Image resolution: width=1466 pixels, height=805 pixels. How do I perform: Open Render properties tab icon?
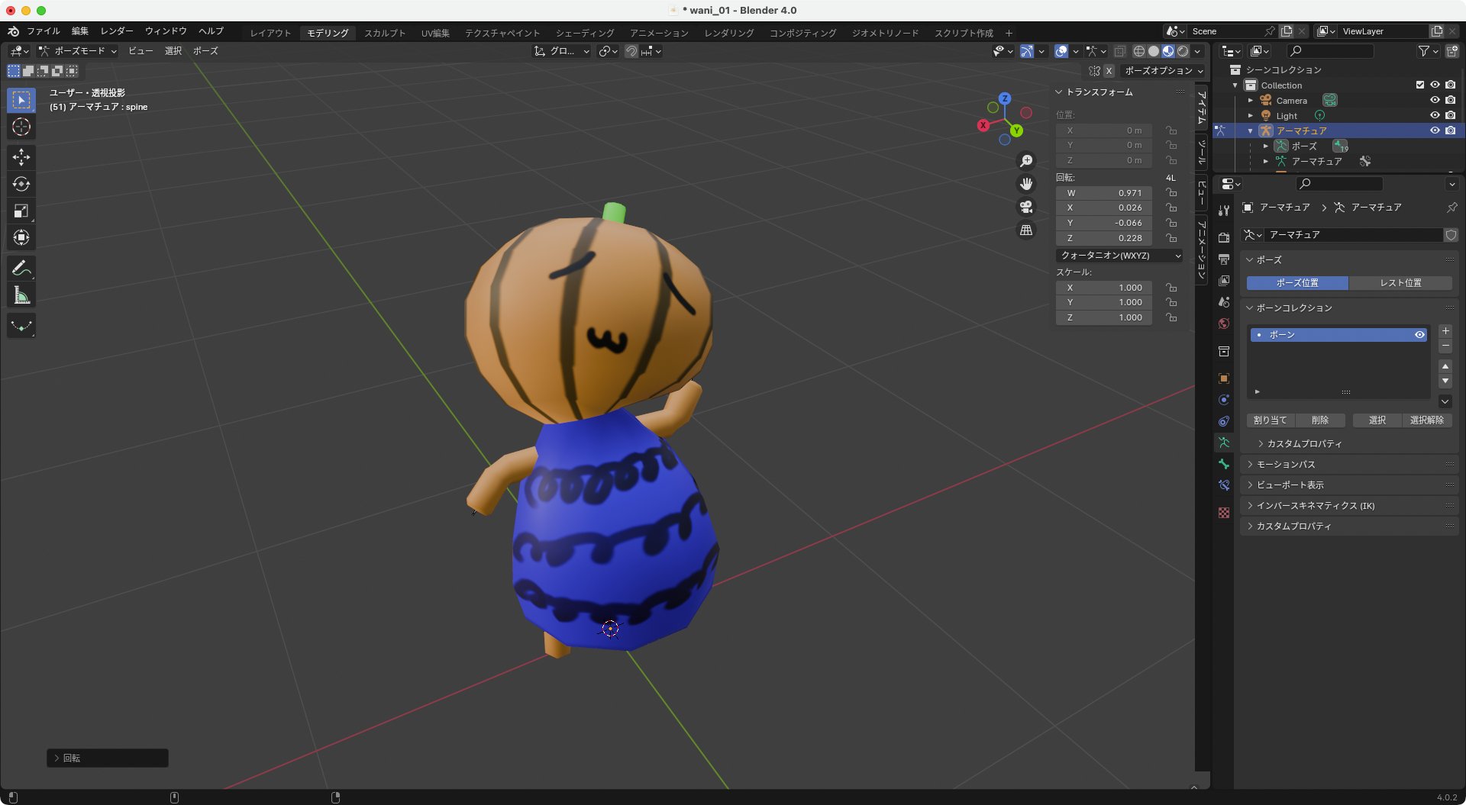pyautogui.click(x=1224, y=237)
